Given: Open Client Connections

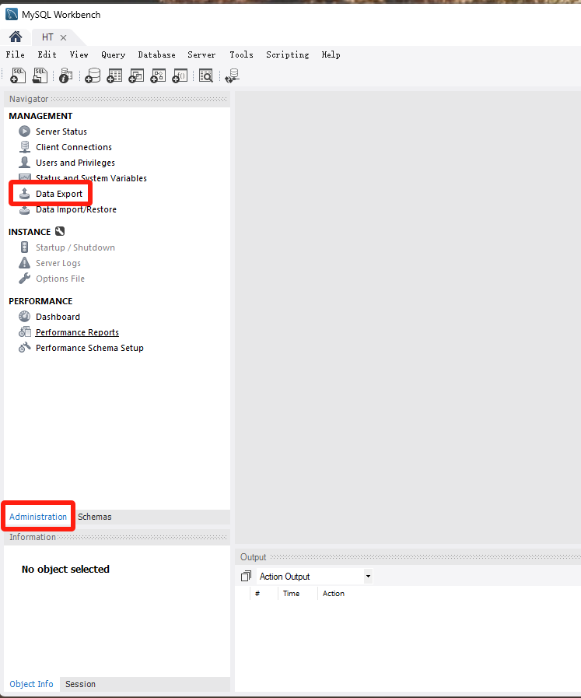Looking at the screenshot, I should (74, 147).
